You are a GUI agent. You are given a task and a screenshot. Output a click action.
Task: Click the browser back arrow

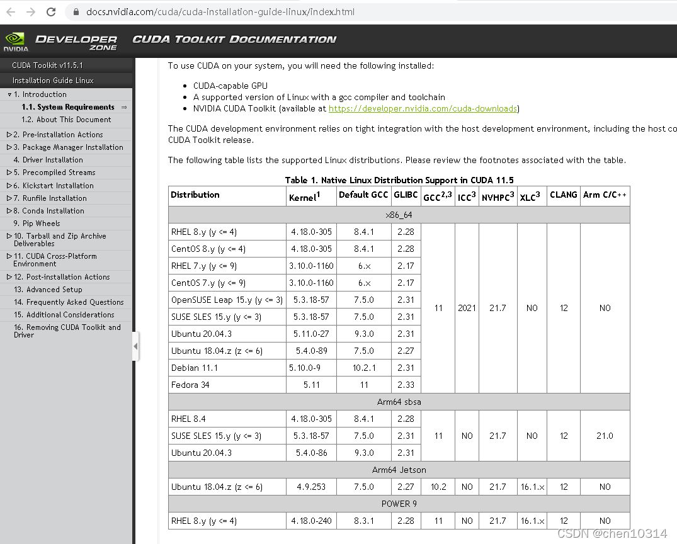pyautogui.click(x=11, y=12)
